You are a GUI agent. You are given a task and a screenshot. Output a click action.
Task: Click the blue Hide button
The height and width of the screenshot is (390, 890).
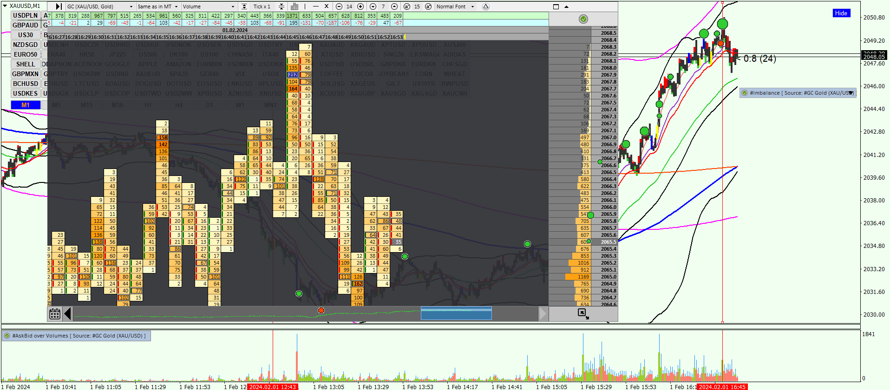(841, 13)
